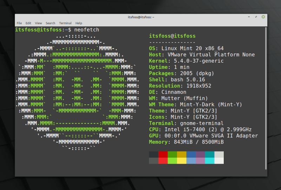Click the CPU line Intel i5-7400
This screenshot has height=190, width=281.
[200, 129]
